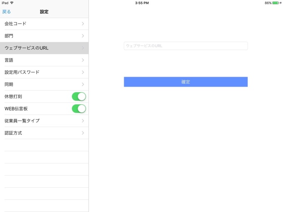Screen dimensions: 283x212
Task: Tap the 86% battery percentage text
Action: click(268, 3)
